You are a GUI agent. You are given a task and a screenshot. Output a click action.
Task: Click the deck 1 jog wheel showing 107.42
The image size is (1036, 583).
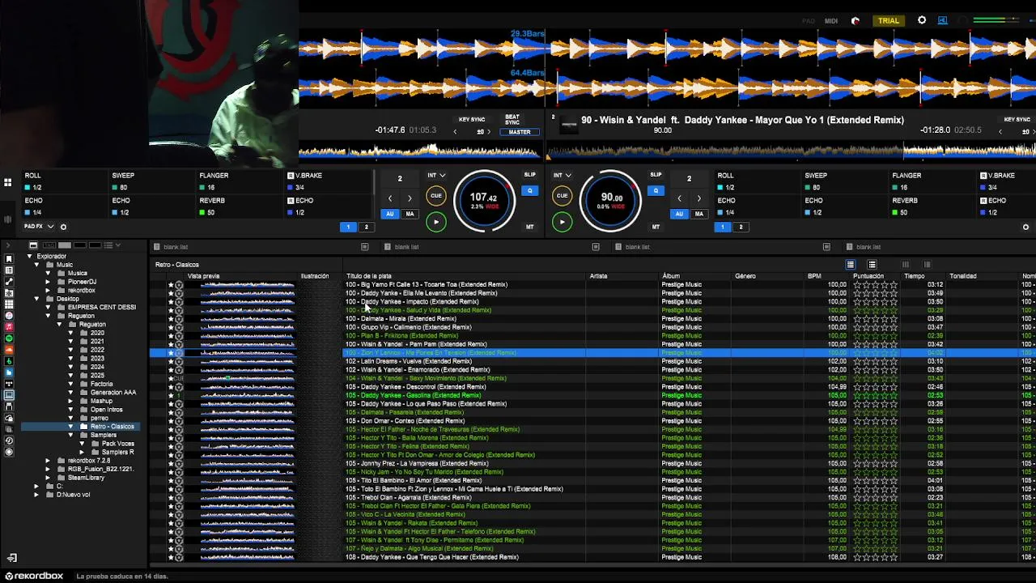[x=484, y=199]
